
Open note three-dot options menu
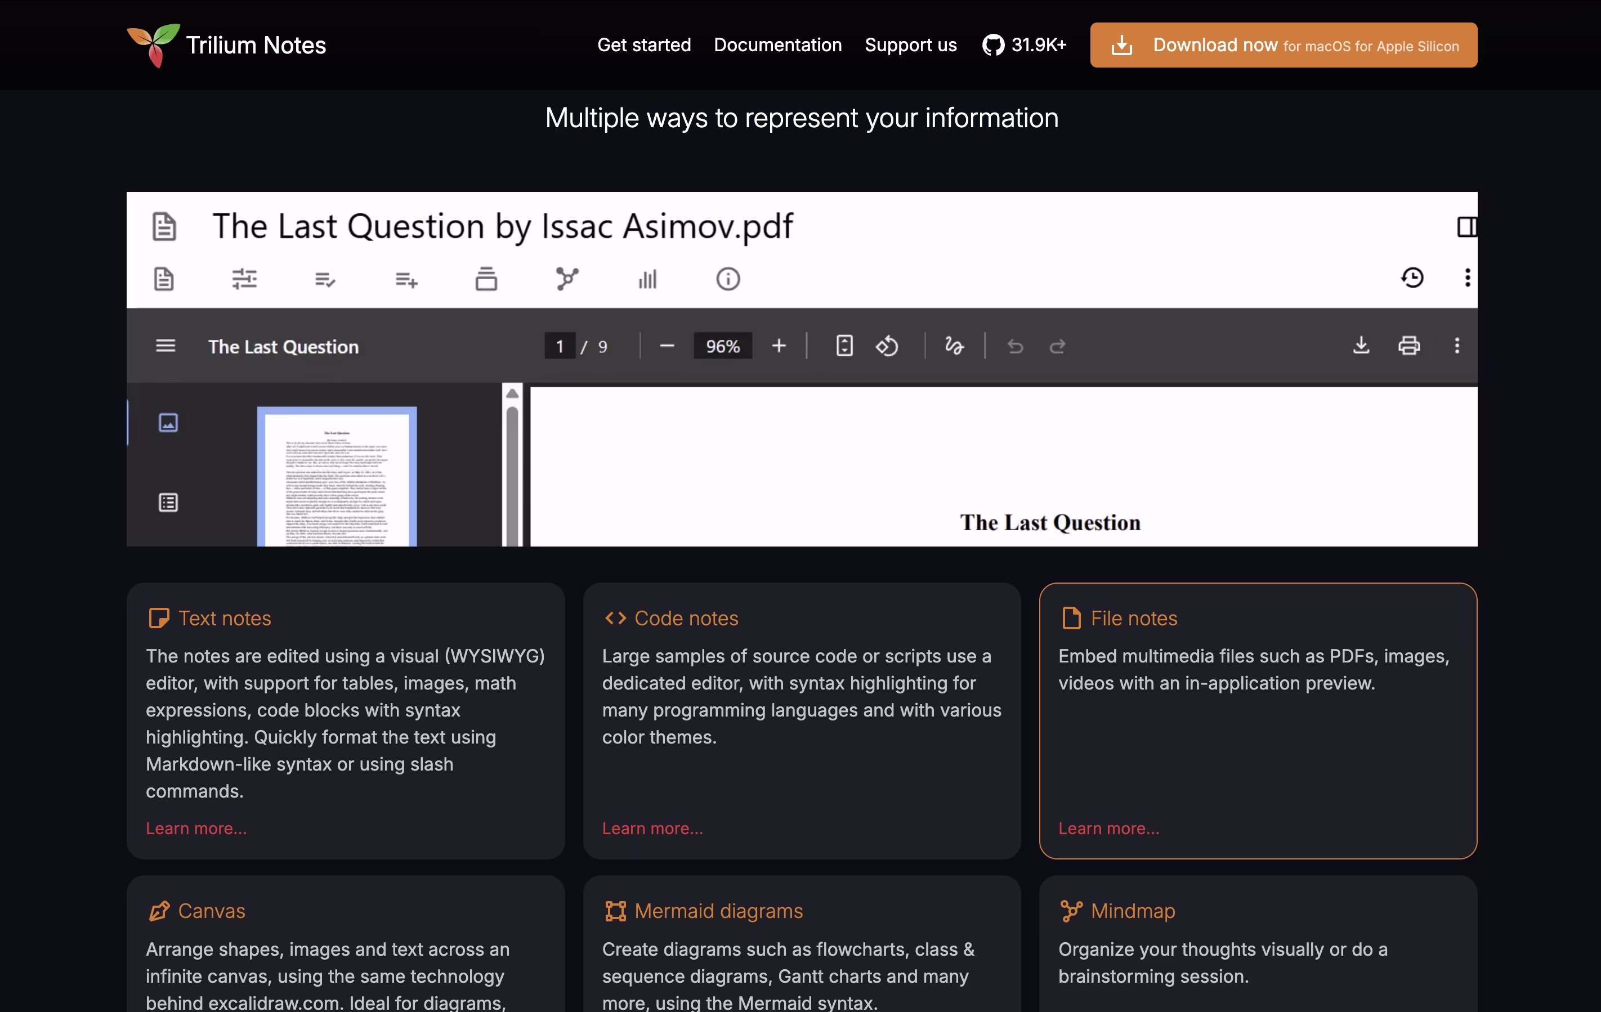click(x=1466, y=277)
